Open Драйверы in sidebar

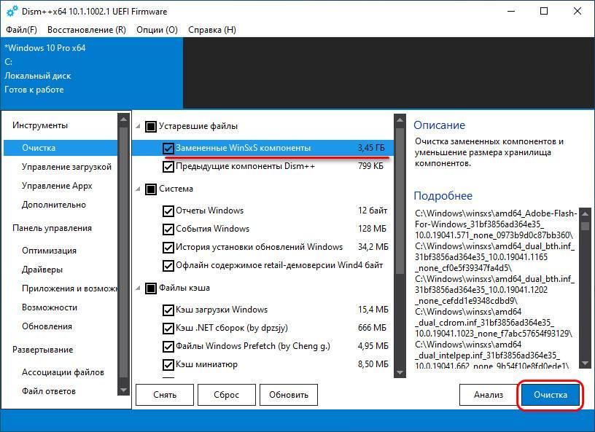click(42, 270)
